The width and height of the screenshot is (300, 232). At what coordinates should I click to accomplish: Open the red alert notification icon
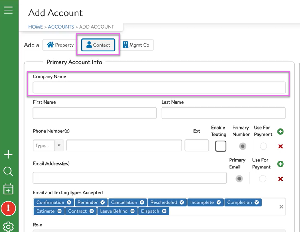(x=8, y=208)
